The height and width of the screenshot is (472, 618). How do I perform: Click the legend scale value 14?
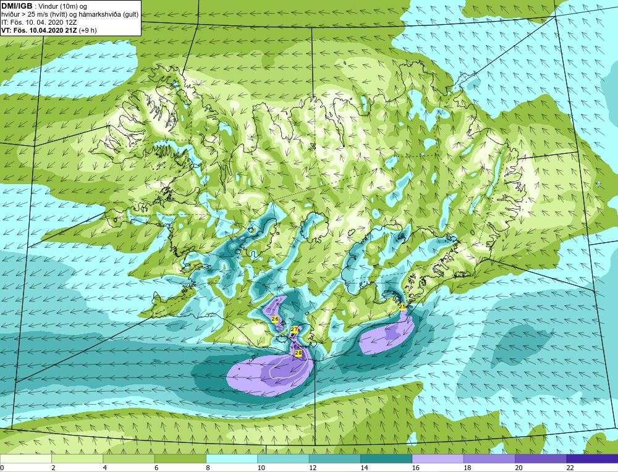pos(364,468)
